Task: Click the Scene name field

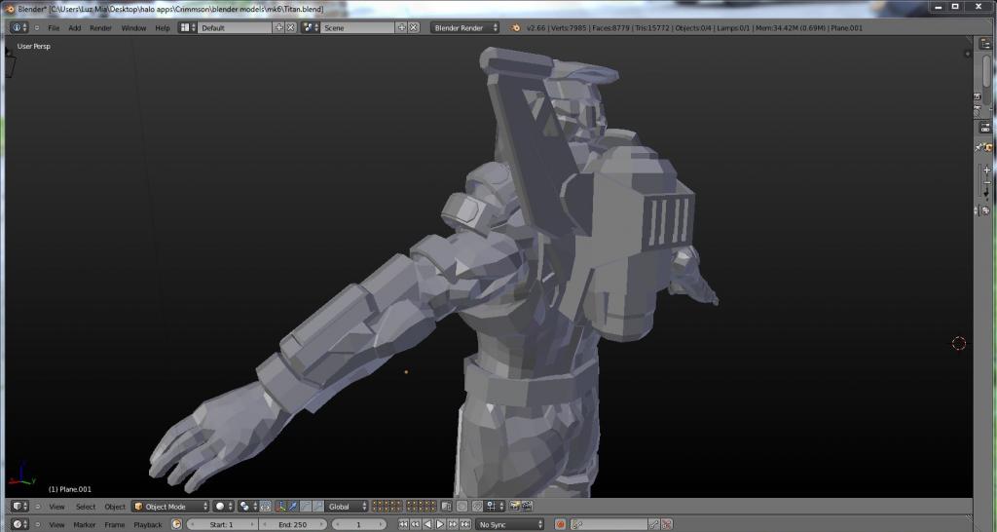Action: click(x=358, y=28)
